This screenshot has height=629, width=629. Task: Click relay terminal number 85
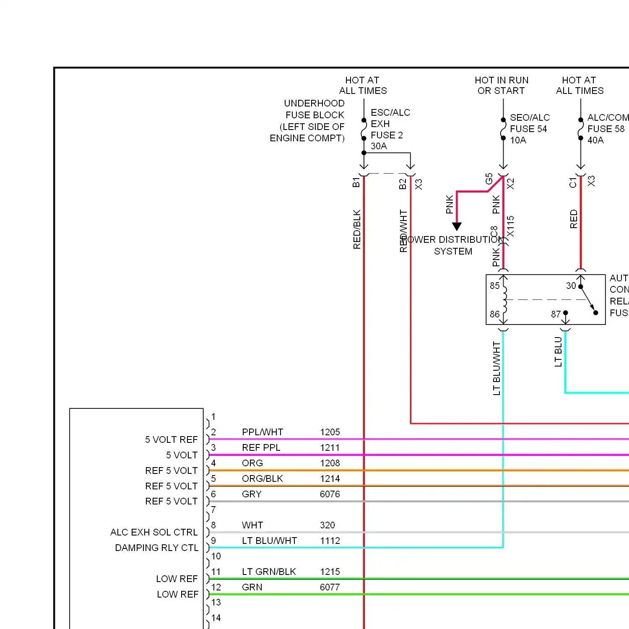(495, 286)
